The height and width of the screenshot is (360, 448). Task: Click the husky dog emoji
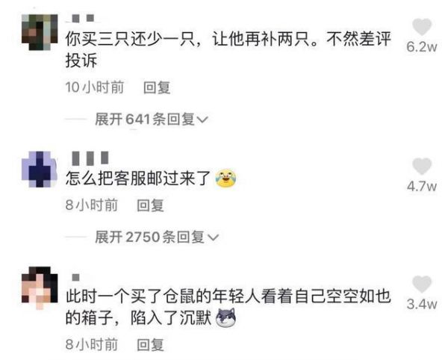click(225, 317)
